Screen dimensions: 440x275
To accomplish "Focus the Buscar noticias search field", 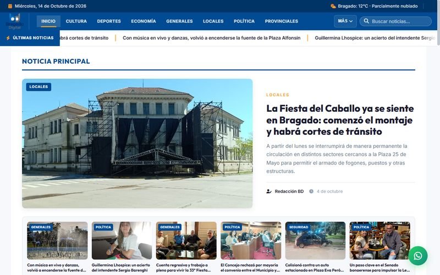I will (x=395, y=21).
